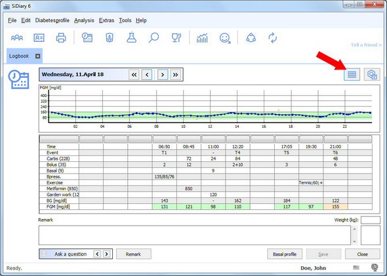The image size is (387, 276).
Task: Click the sync arrows icon
Action: [273, 38]
